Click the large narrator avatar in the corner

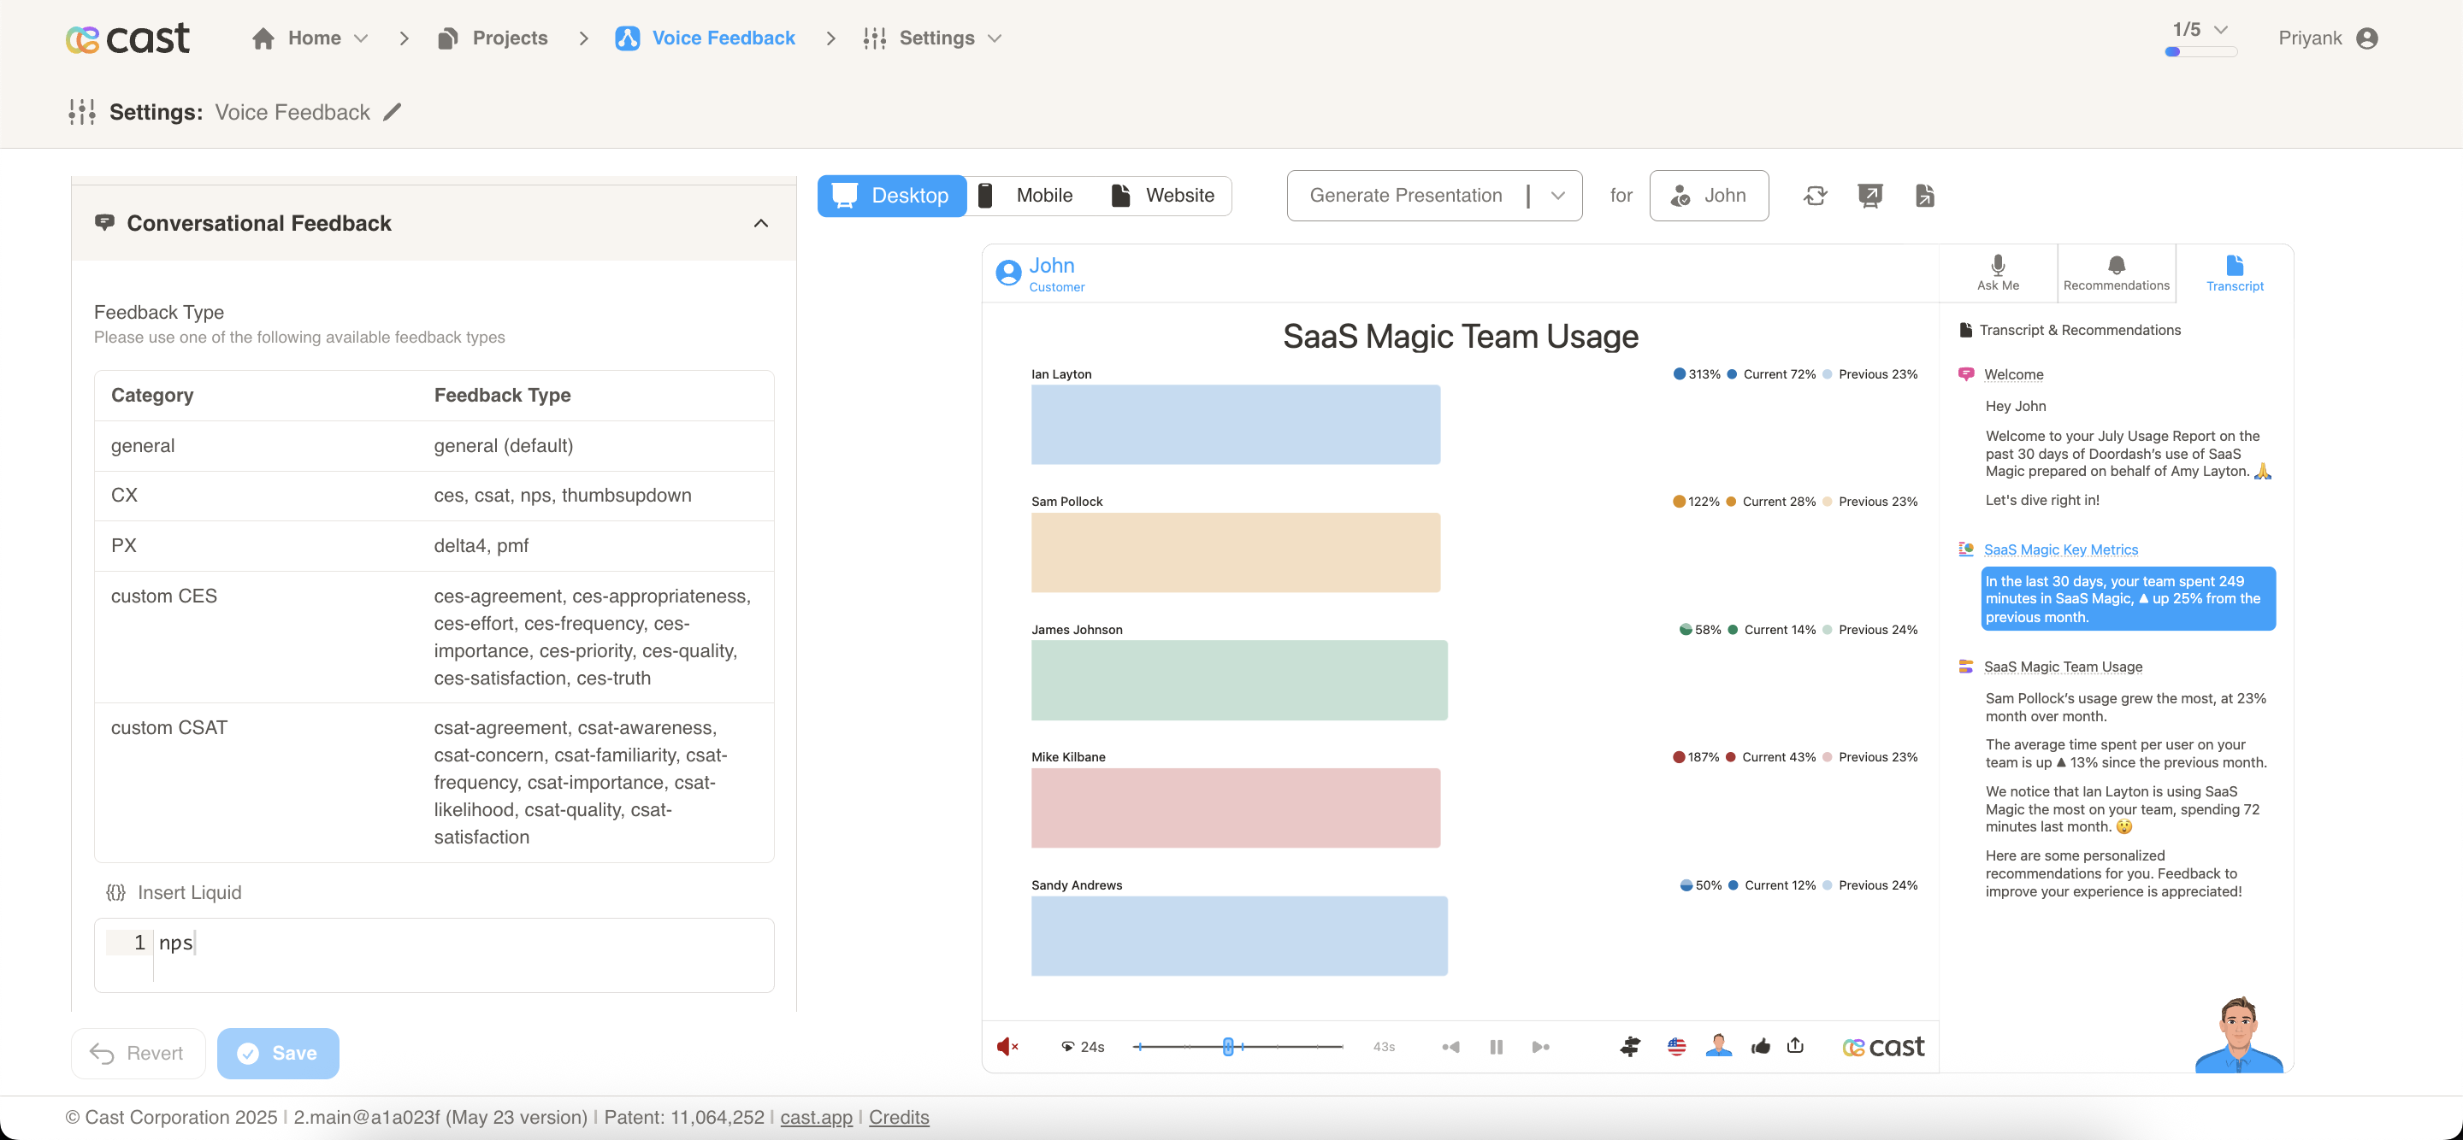2238,1034
